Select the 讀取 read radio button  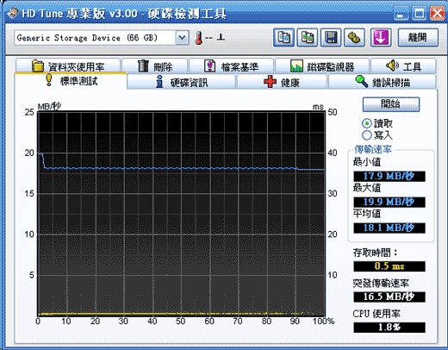[x=367, y=123]
